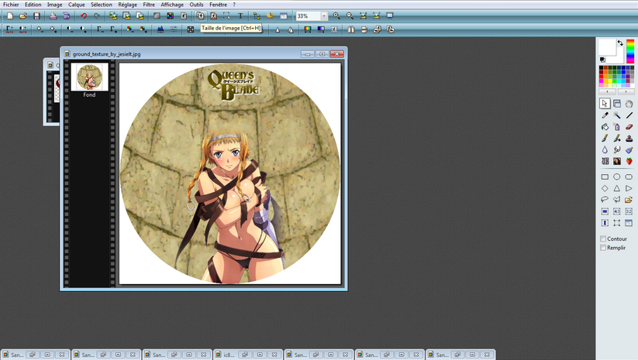Click the Zoom in magnifier icon
638x360 pixels.
[336, 15]
